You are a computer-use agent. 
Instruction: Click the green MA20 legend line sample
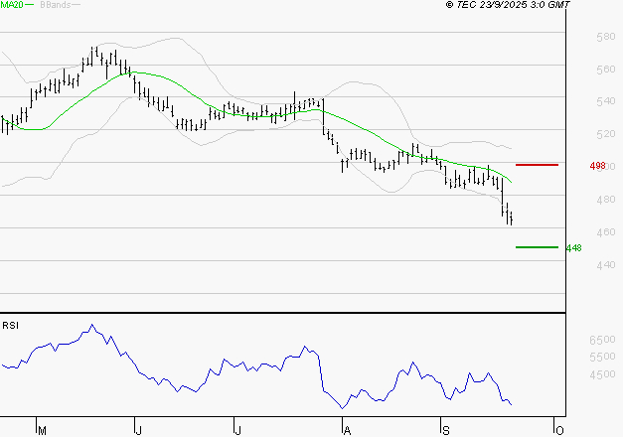(29, 5)
